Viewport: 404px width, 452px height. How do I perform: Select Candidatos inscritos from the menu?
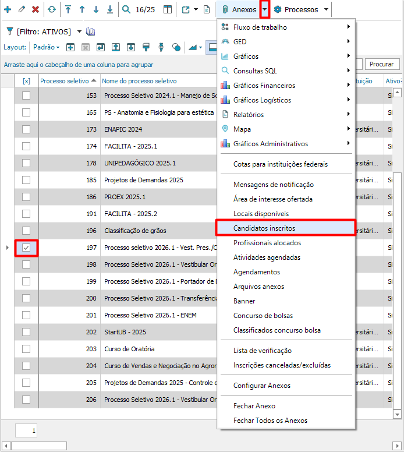click(285, 228)
